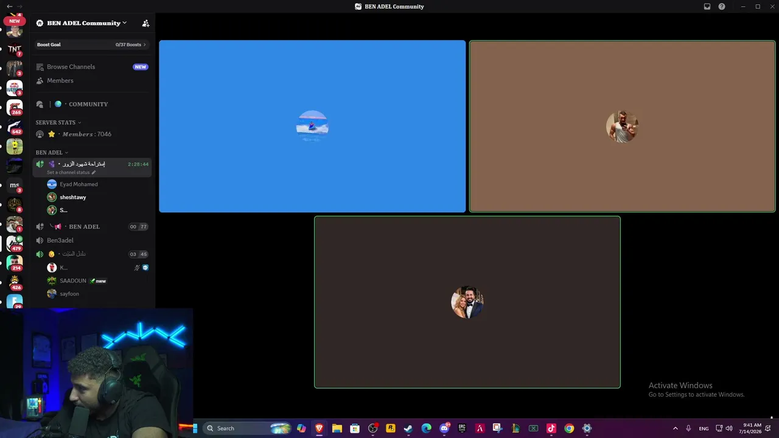779x438 pixels.
Task: Open the volume tray control
Action: point(729,428)
